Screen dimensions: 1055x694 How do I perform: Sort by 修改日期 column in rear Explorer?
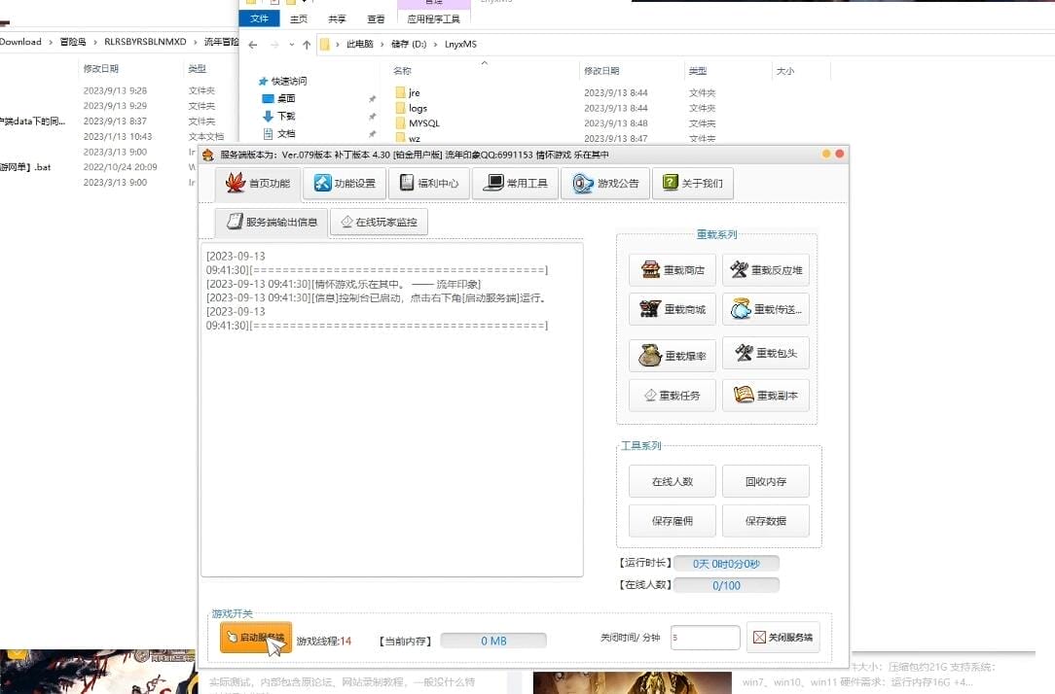click(101, 69)
